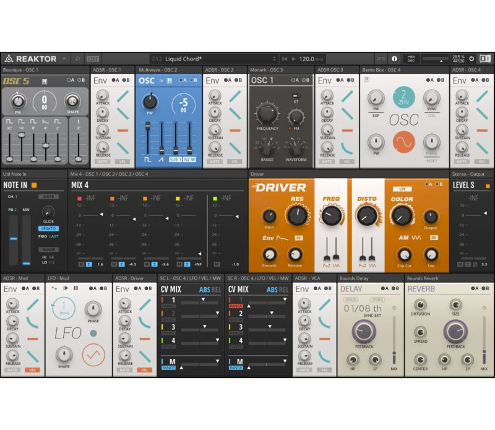Screen dimensions: 495x430
Task: Click the piano keyboard icon in Boutique OSC 5
Action: point(45,81)
